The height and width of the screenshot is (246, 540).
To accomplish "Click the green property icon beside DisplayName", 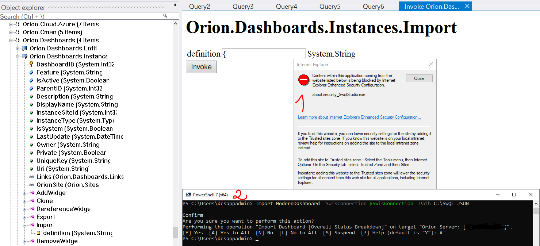I will click(31, 105).
